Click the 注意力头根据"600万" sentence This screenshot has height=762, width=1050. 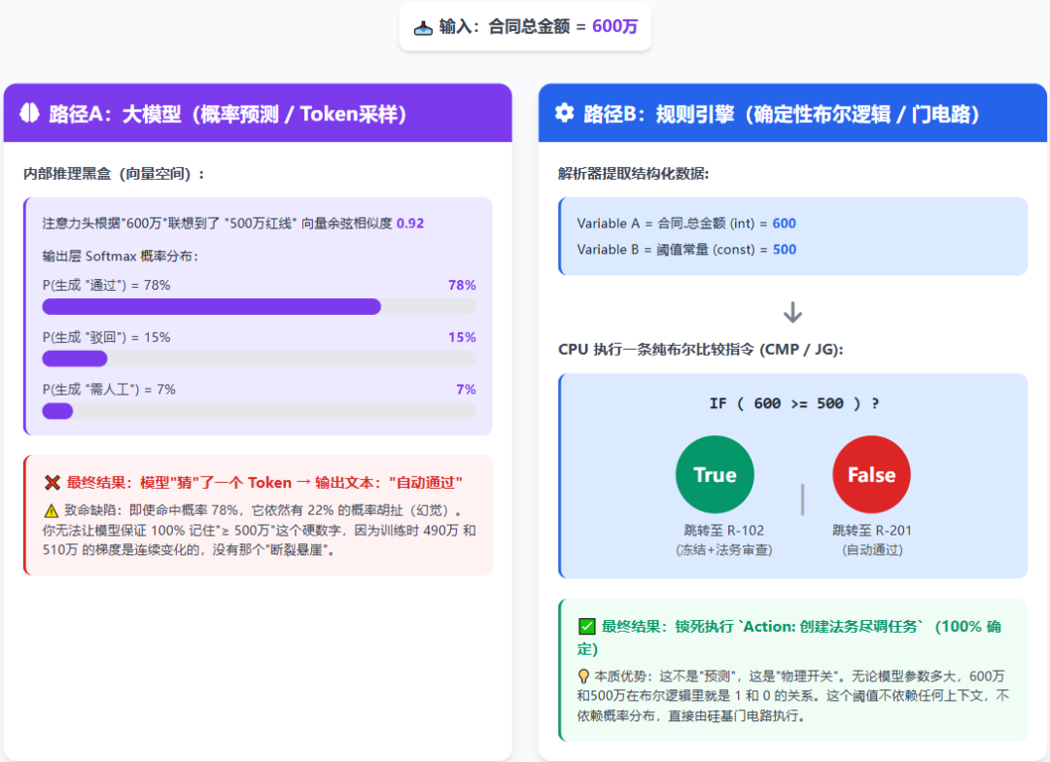[x=233, y=224]
